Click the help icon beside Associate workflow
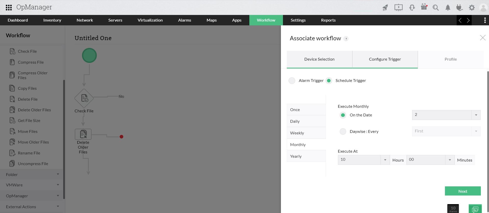The height and width of the screenshot is (213, 489). 346,39
